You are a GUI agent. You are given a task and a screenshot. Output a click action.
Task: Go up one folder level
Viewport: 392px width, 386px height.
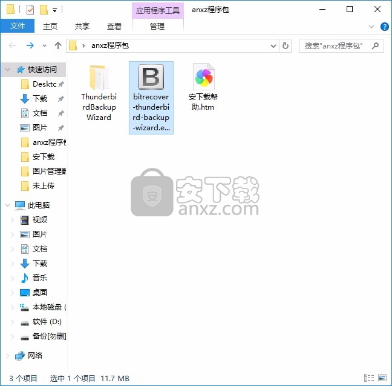click(x=58, y=45)
